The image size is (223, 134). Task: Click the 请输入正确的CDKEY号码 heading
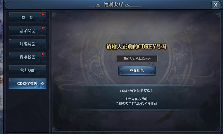coord(136,47)
